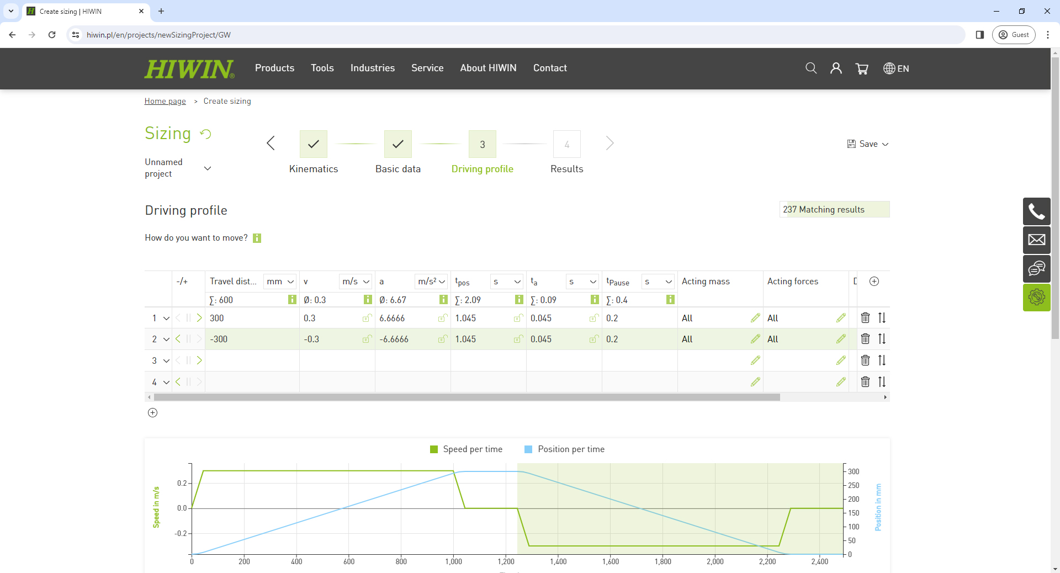Show info for average speed 0.3
Viewport: 1060px width, 573px height.
click(x=368, y=299)
